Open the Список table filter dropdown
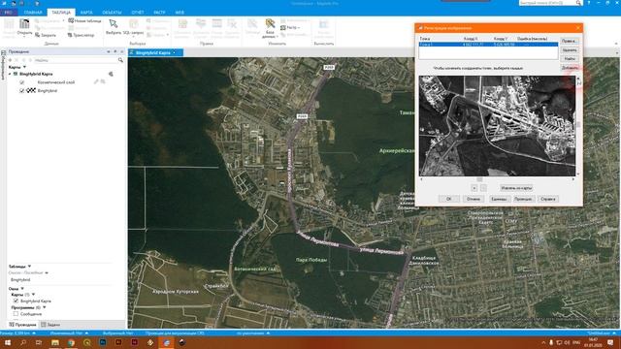The width and height of the screenshot is (621, 349). (47, 272)
